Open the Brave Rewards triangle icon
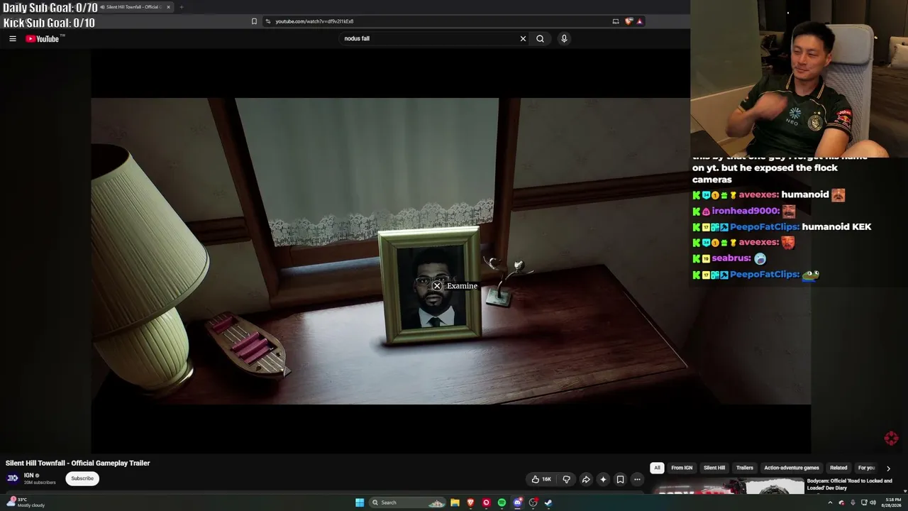This screenshot has width=908, height=511. click(x=639, y=21)
